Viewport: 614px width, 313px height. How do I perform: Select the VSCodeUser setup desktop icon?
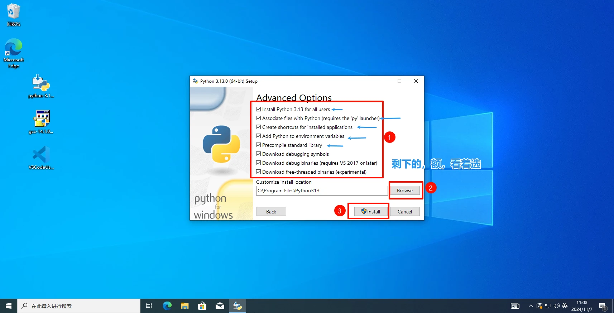[41, 158]
